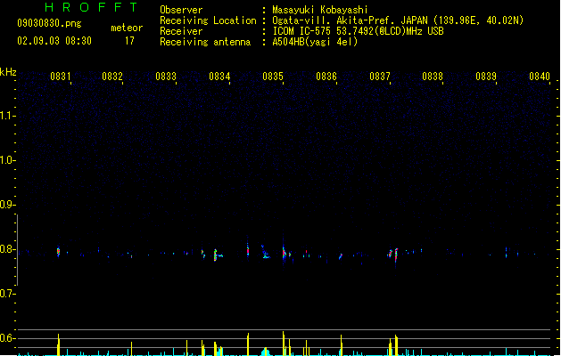Click the 1.0 kHz frequency axis label
561x356 pixels.
(8, 160)
